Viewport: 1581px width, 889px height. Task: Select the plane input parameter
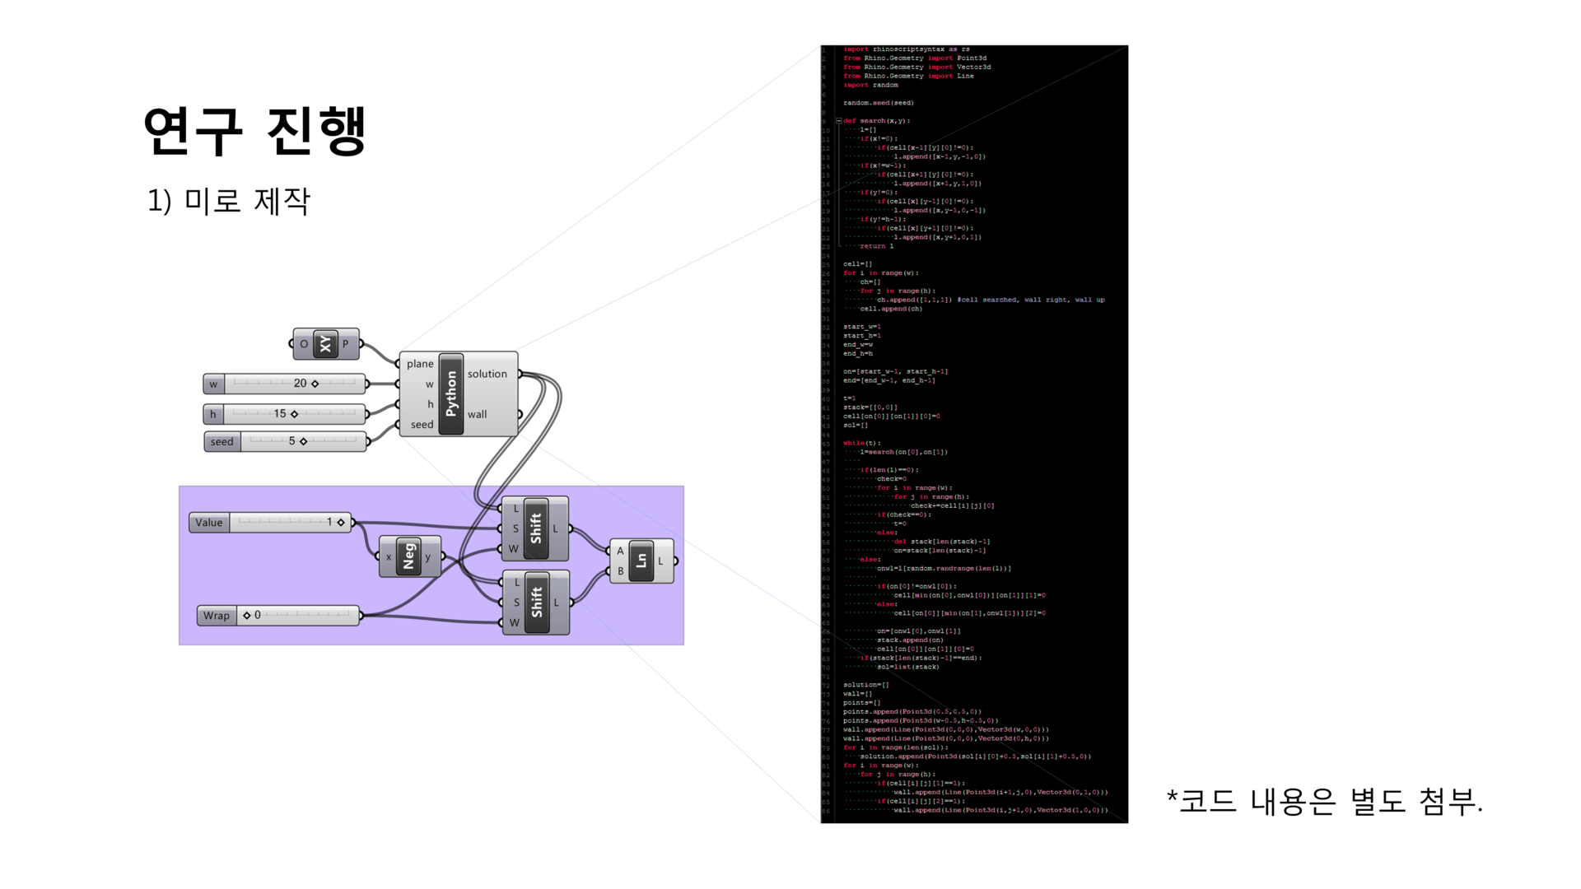422,365
